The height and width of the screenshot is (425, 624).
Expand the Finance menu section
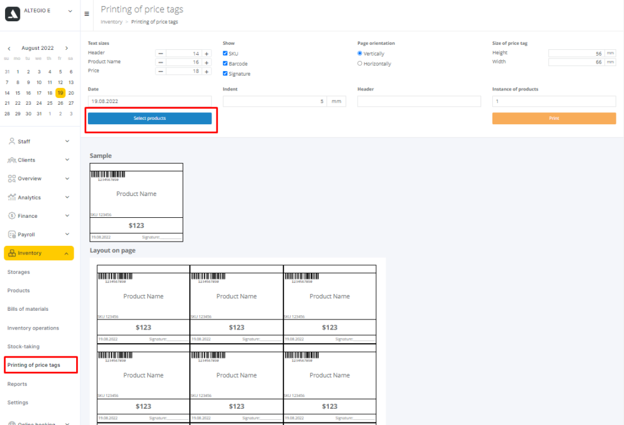67,216
